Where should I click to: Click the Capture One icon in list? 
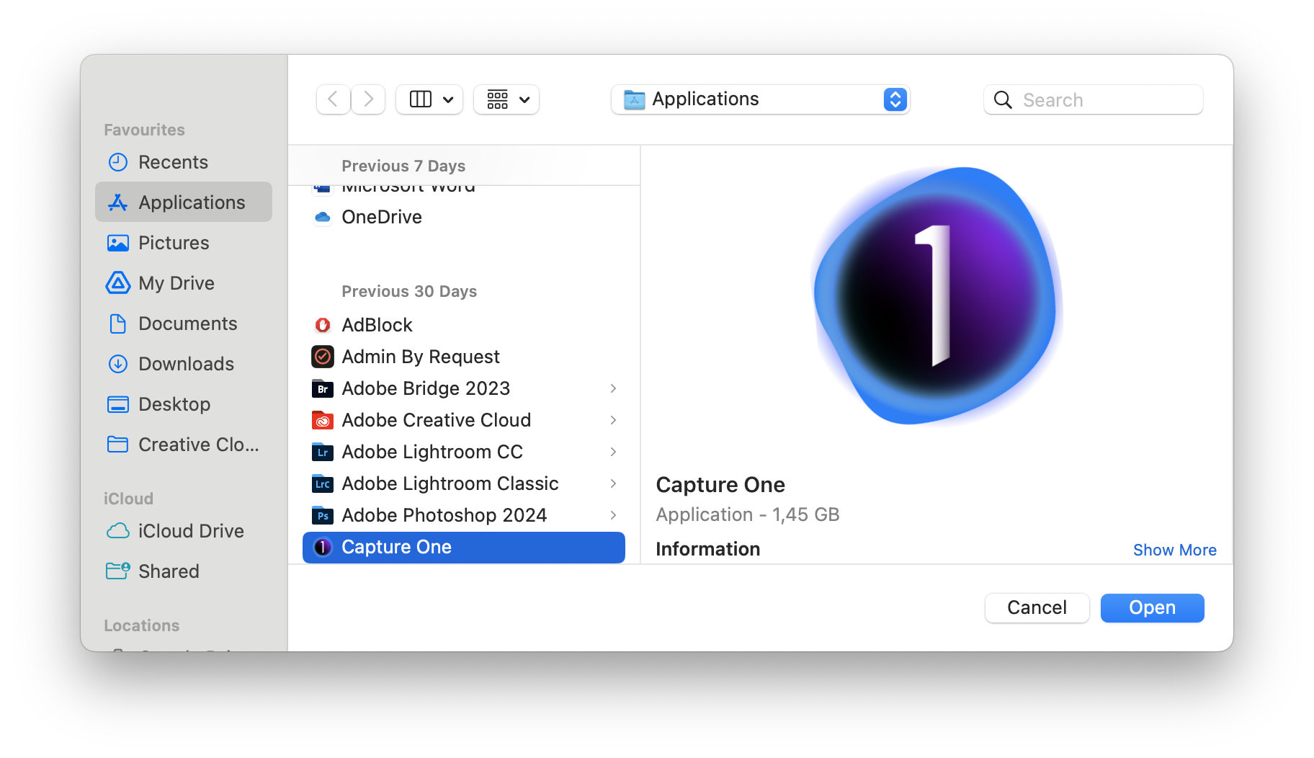(322, 547)
